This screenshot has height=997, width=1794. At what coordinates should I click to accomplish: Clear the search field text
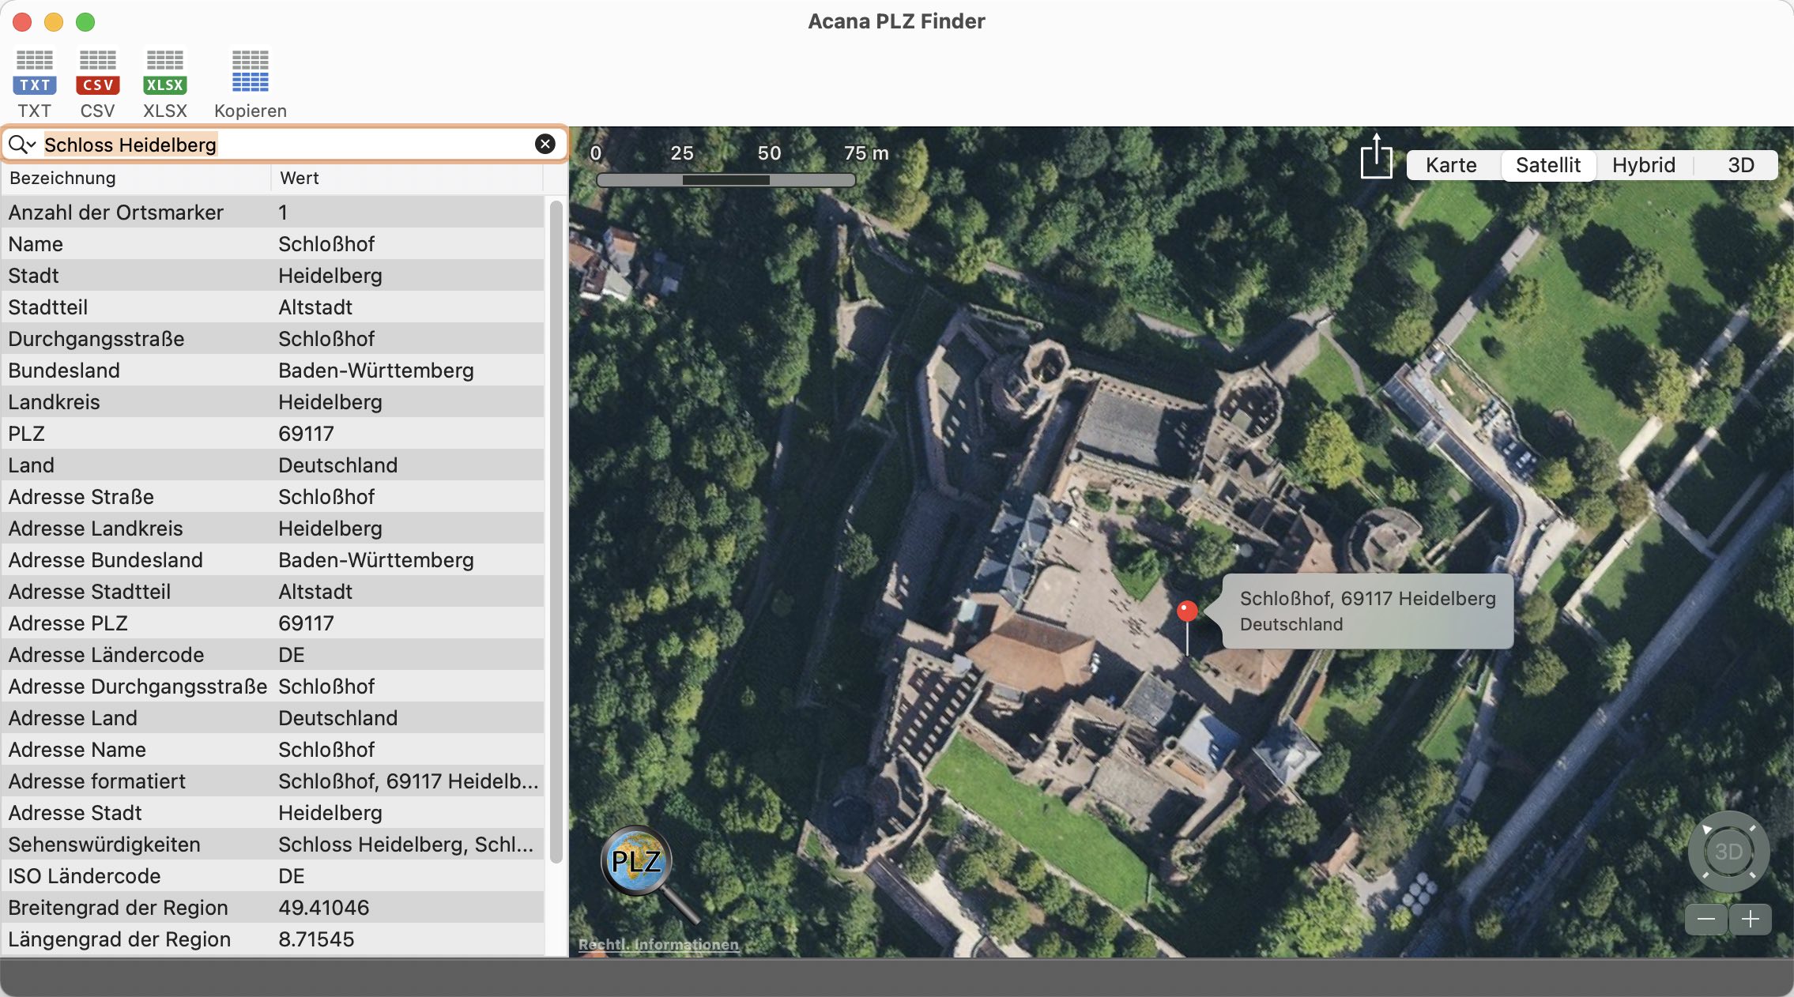(545, 144)
